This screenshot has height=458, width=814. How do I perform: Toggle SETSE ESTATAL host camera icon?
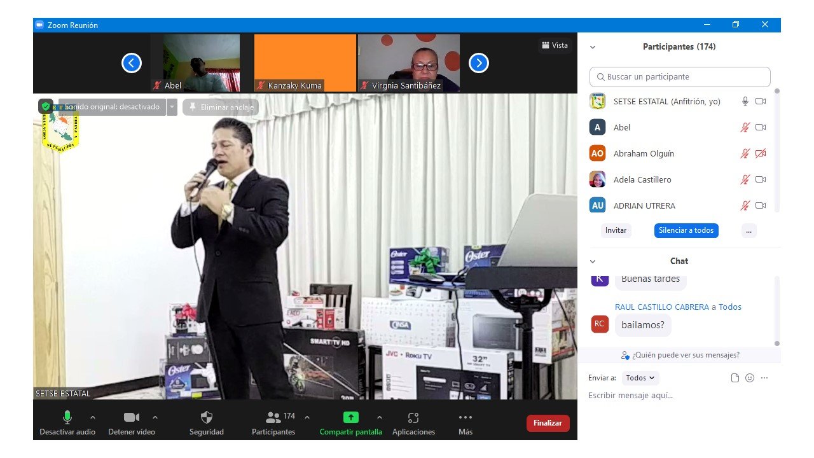(761, 101)
